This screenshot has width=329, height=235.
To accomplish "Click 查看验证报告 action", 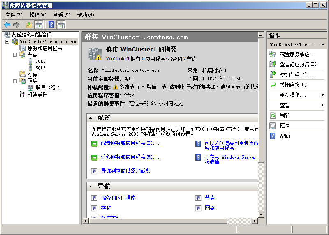I will pos(298,64).
